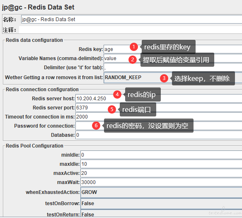
Task: Click the maxActive field showing 20
Action: (161, 173)
